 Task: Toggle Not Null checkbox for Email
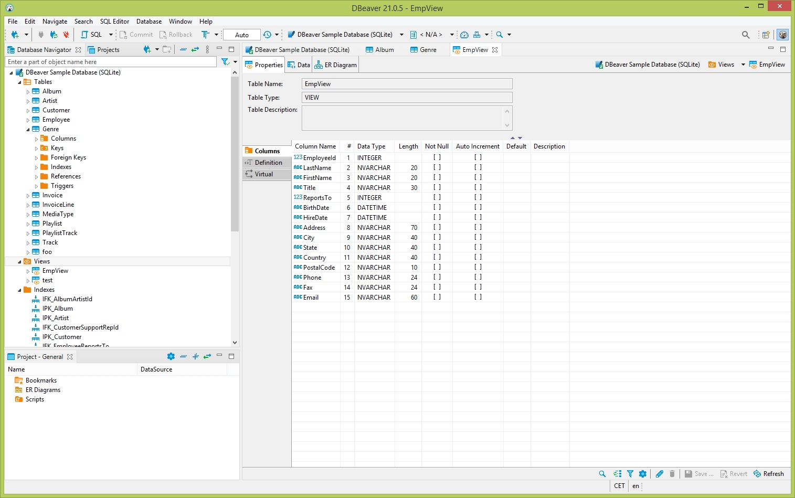437,297
